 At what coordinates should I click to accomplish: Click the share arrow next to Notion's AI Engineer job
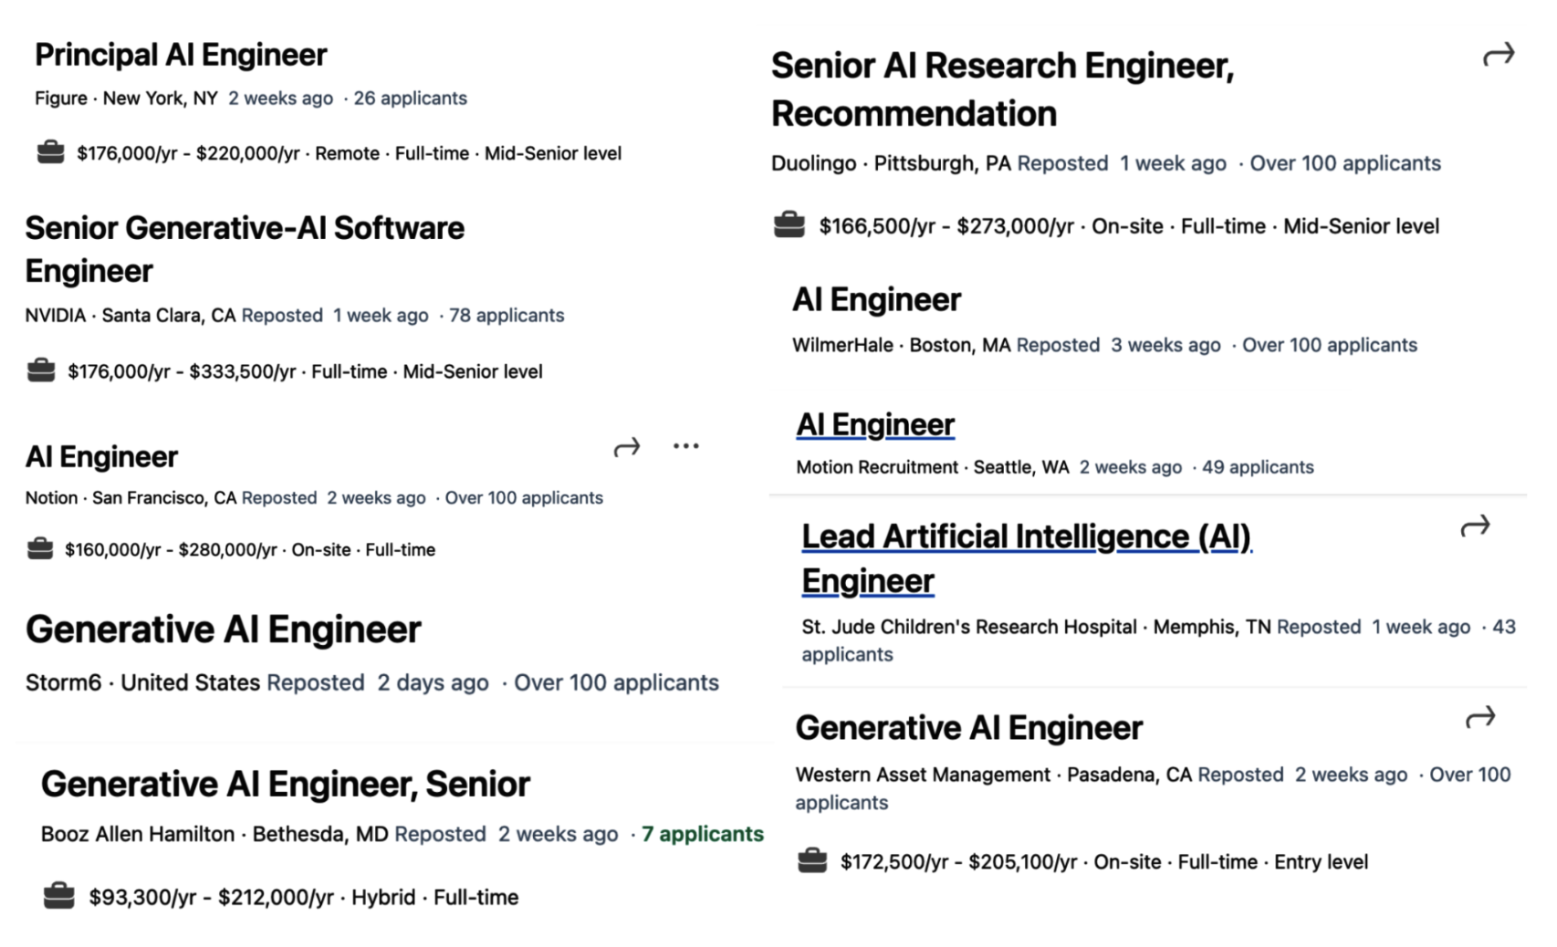[x=628, y=445]
